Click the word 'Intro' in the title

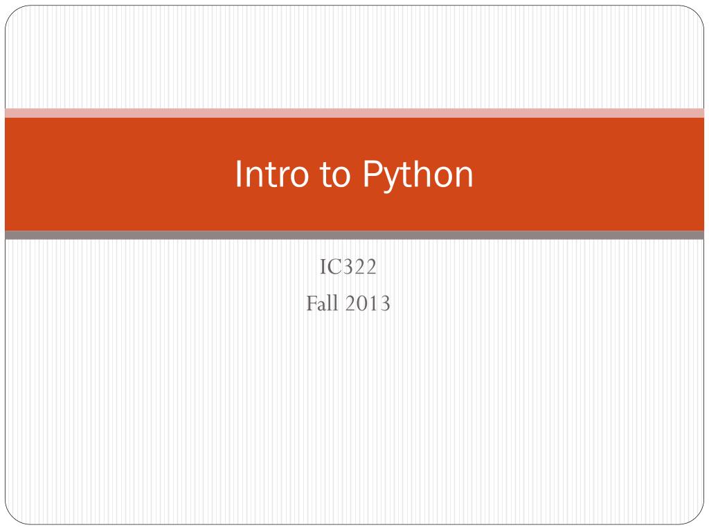[271, 173]
